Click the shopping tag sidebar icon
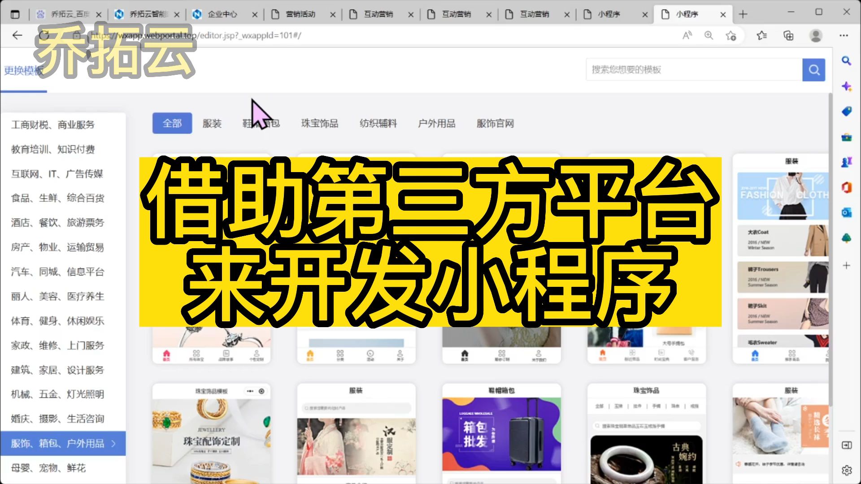 [x=846, y=111]
